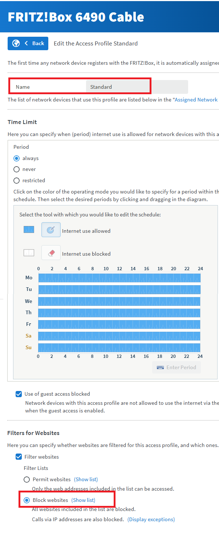Select the Internet use allowed pencil tool

pyautogui.click(x=51, y=230)
